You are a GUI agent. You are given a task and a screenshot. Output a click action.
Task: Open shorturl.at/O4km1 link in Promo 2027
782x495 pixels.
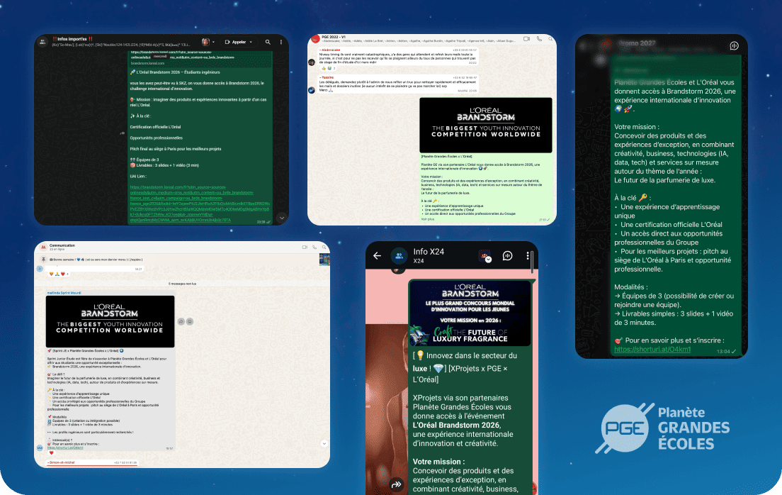pos(652,349)
